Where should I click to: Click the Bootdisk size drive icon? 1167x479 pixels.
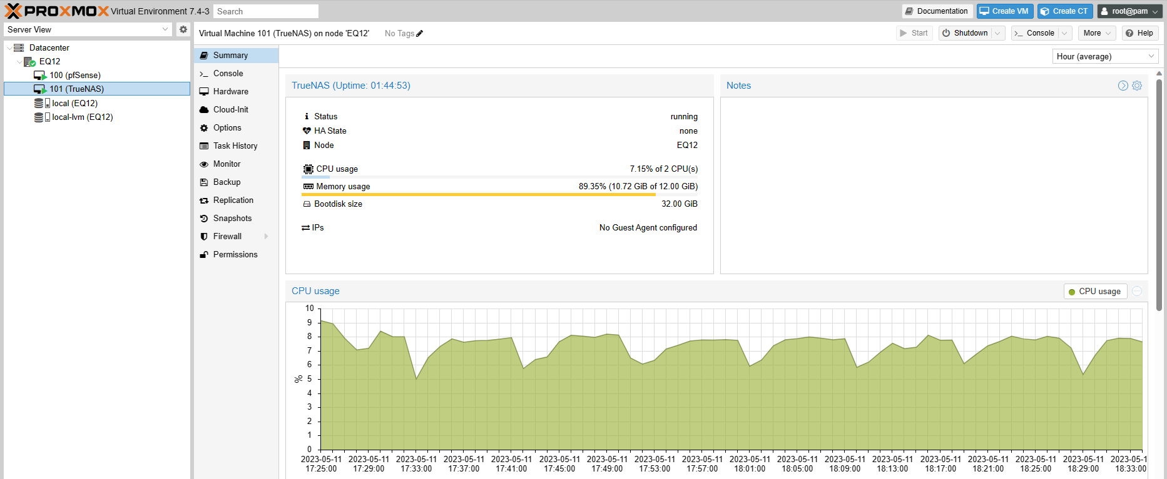(x=307, y=204)
